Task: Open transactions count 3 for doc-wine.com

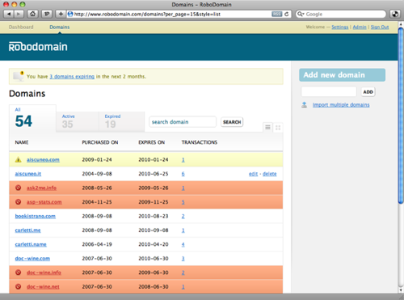Action: tap(183, 259)
